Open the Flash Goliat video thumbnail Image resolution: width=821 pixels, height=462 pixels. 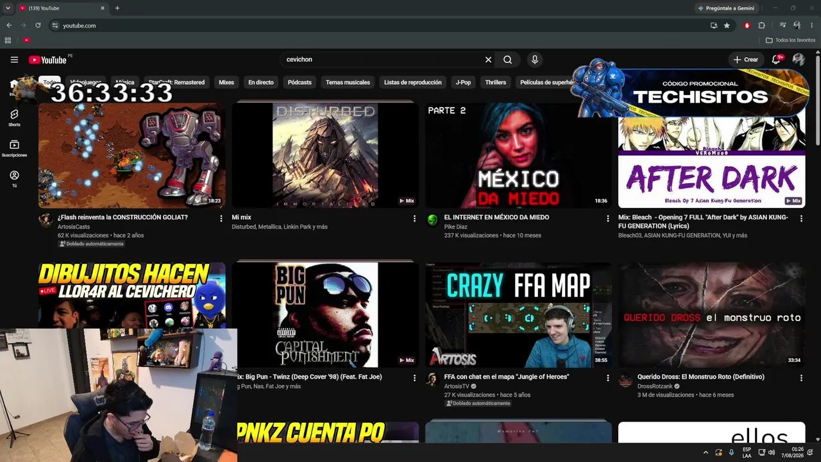[131, 155]
